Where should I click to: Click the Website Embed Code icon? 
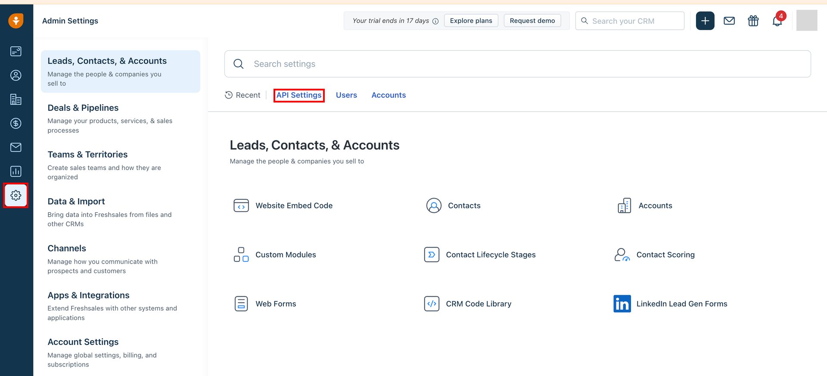241,205
